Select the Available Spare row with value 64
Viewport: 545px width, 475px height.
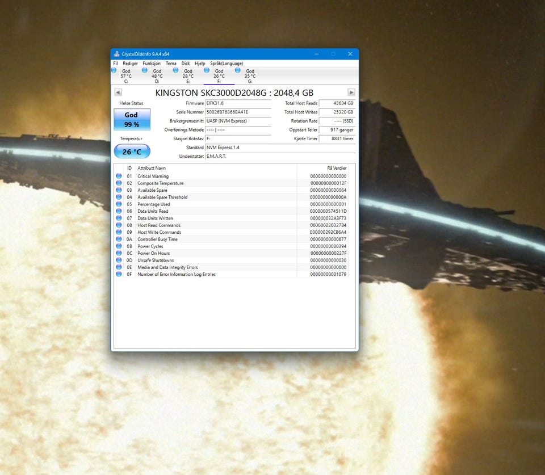click(x=231, y=190)
